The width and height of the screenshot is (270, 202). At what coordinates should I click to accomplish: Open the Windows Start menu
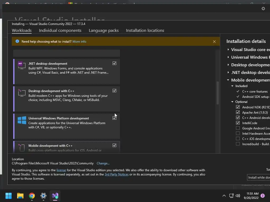(x=8, y=196)
